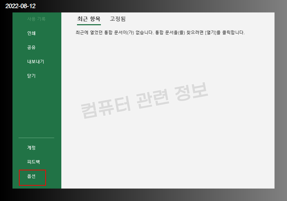
Task: Open 내보내기 (Export) in the sidebar
Action: (36, 62)
